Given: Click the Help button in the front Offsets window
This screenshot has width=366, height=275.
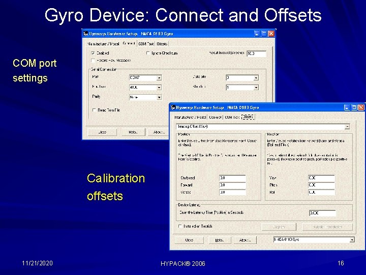Looking at the screenshot, I should (x=220, y=240).
